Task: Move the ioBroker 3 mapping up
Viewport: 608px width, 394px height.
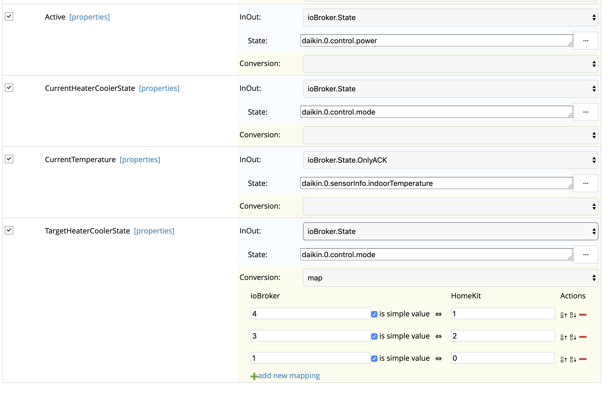Action: (x=564, y=337)
